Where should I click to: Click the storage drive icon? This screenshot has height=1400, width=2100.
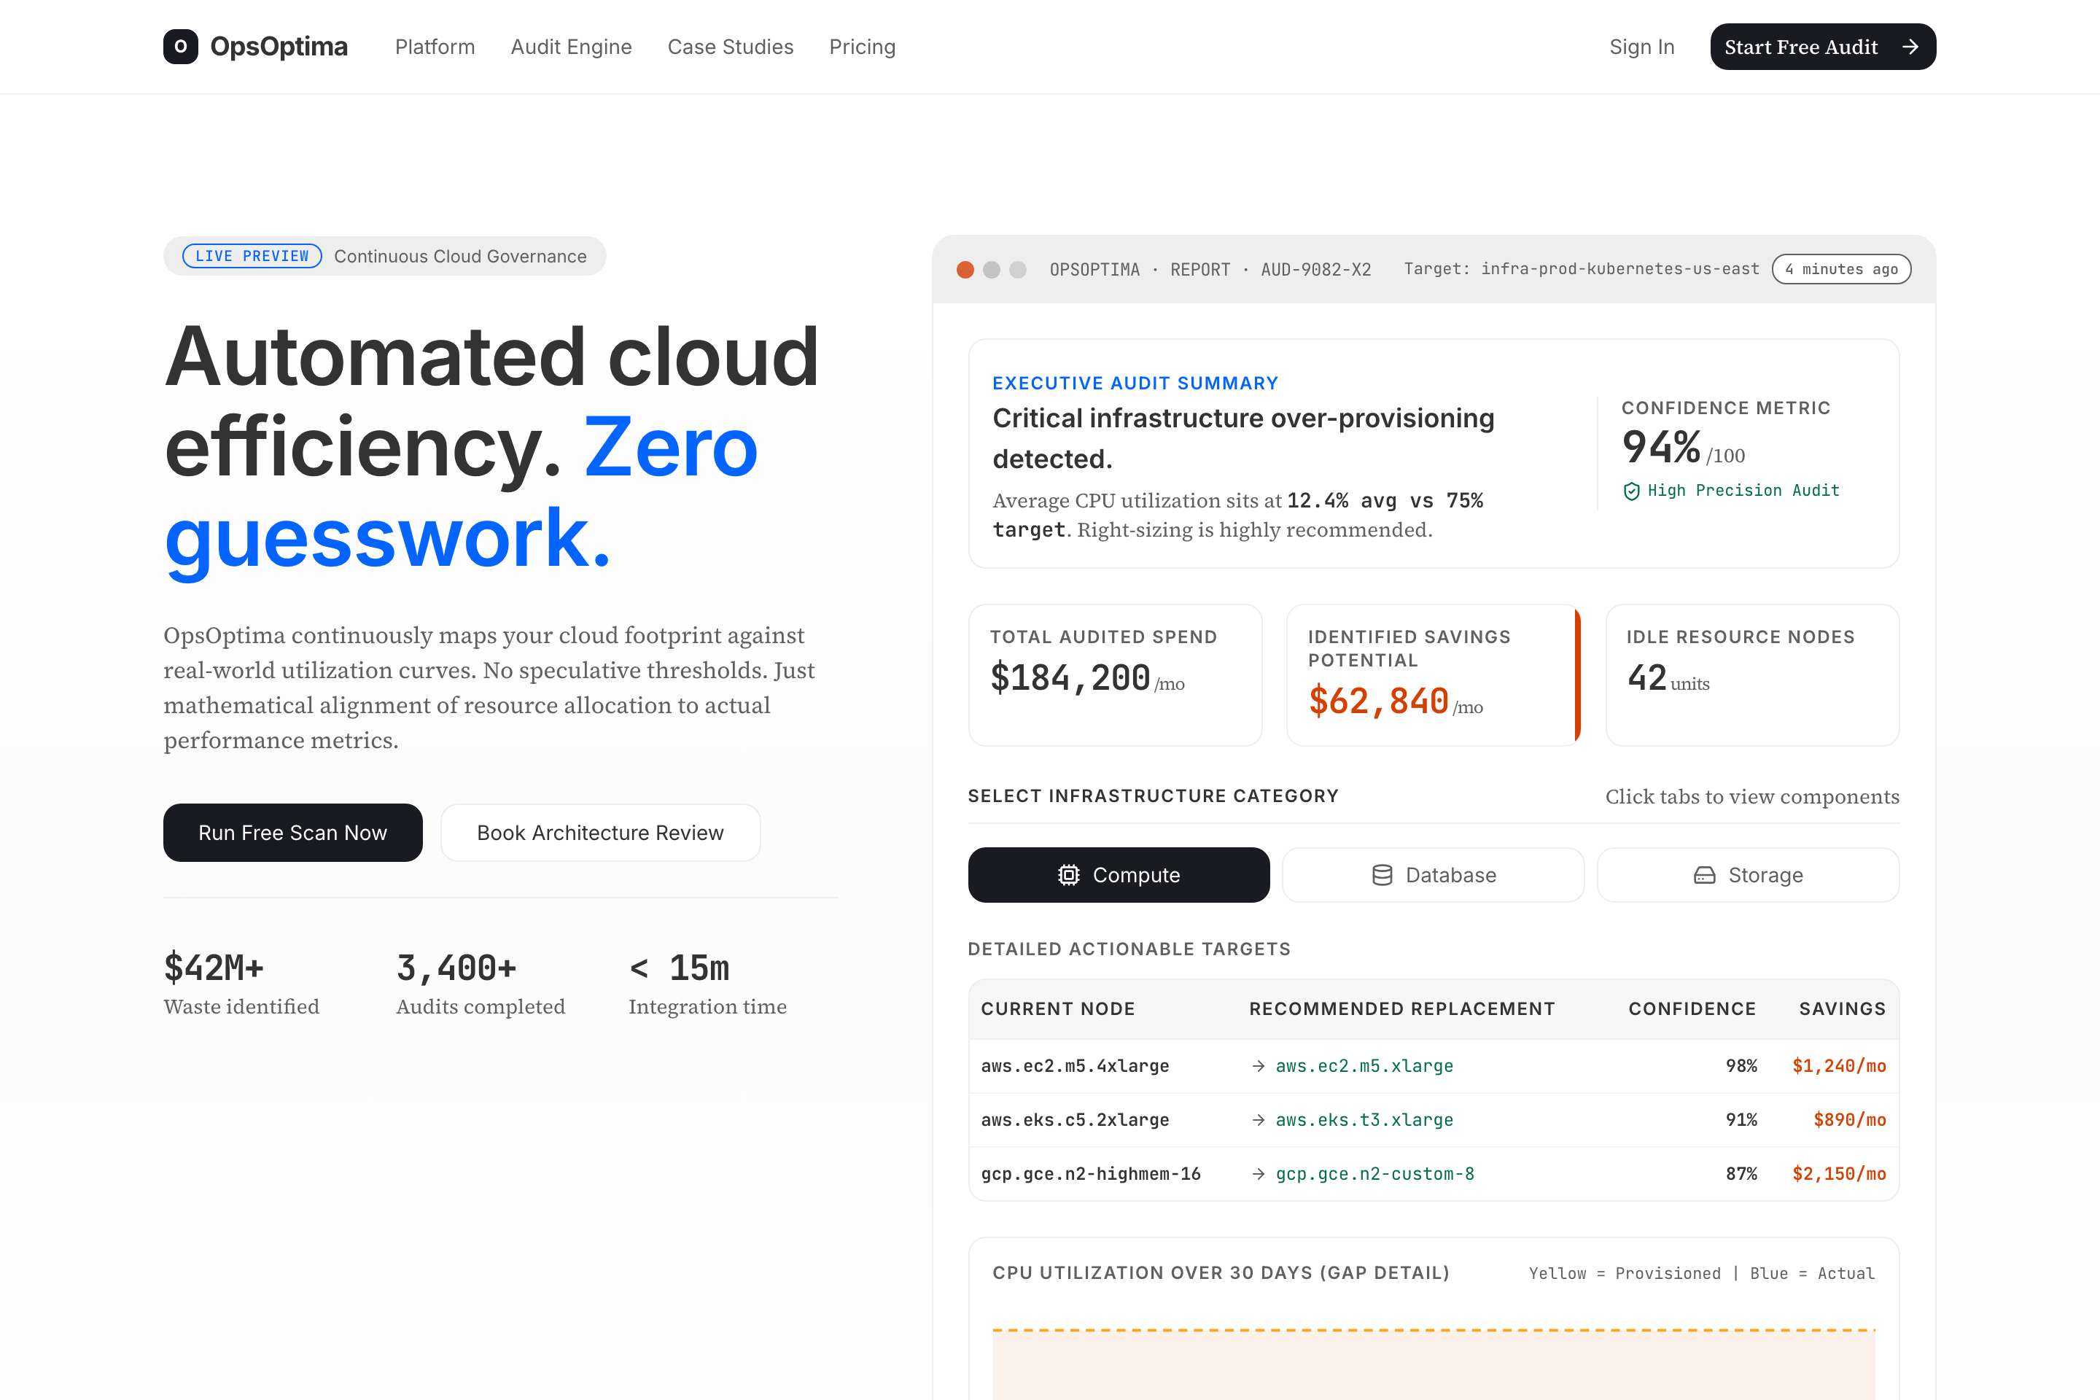pos(1705,875)
